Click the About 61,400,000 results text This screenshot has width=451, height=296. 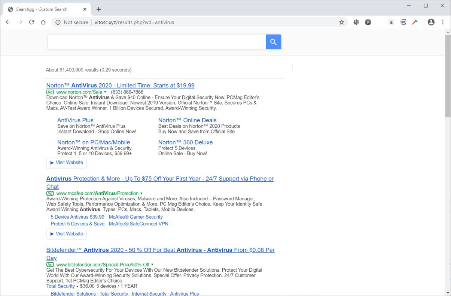[88, 70]
